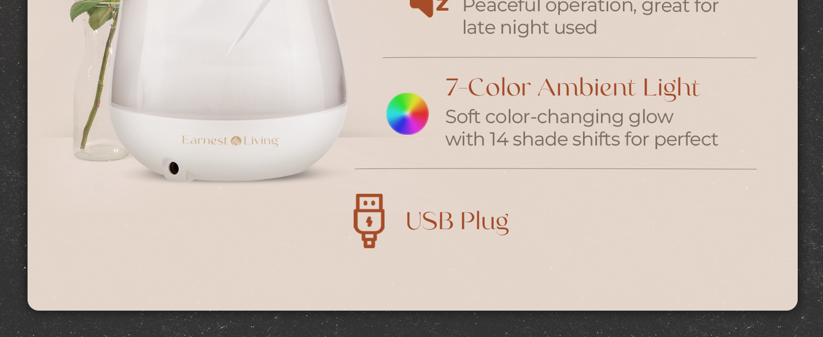Click the USB plug icon
The height and width of the screenshot is (337, 823).
[x=369, y=221]
